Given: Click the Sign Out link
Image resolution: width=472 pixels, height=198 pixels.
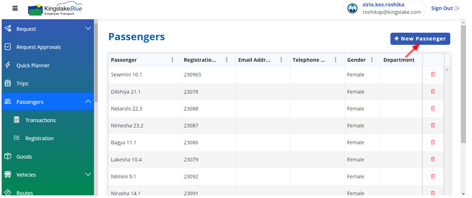Looking at the screenshot, I should (445, 8).
